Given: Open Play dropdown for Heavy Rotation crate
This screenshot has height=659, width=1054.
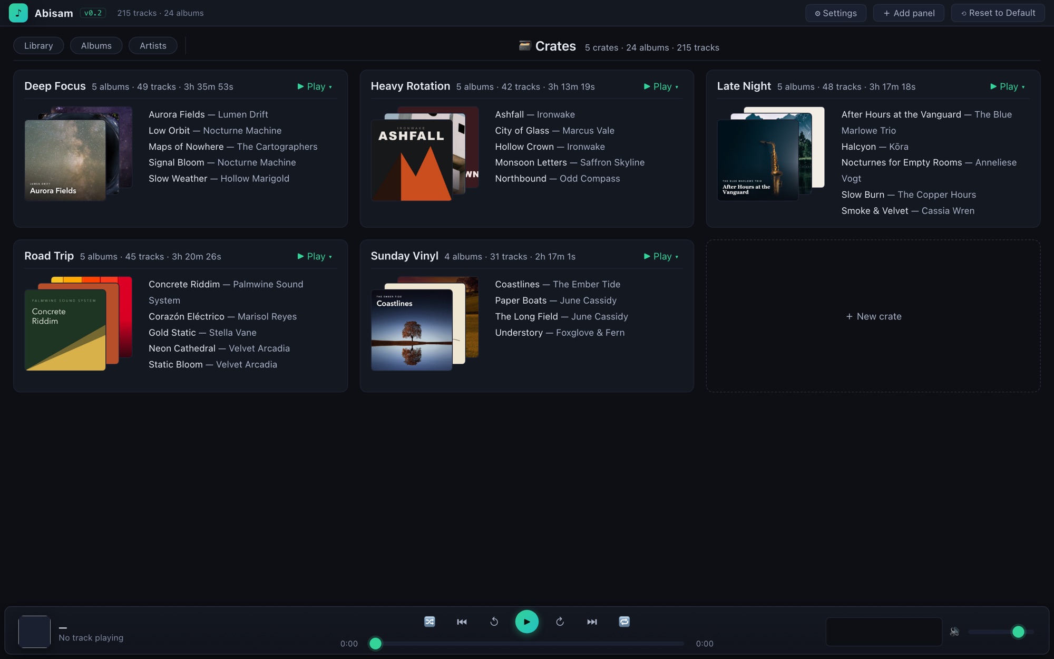Looking at the screenshot, I should (x=661, y=86).
